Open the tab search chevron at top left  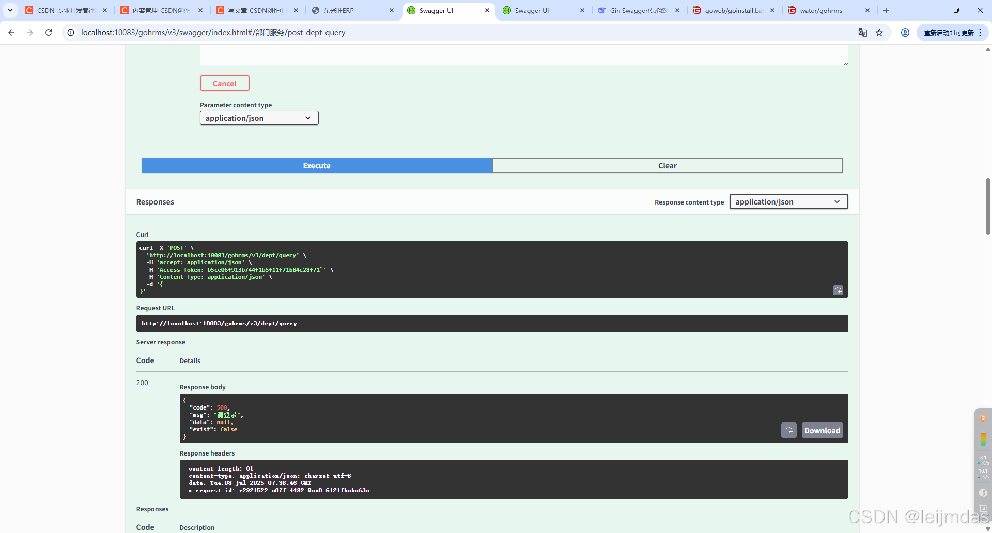(10, 10)
